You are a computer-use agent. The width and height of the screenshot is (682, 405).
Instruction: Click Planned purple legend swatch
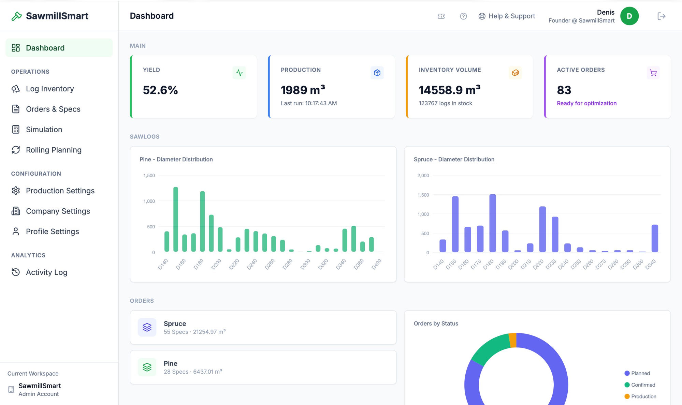point(627,373)
